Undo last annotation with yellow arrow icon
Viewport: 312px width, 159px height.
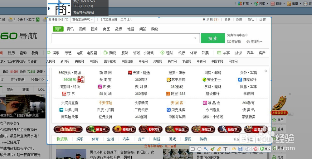pos(234,149)
